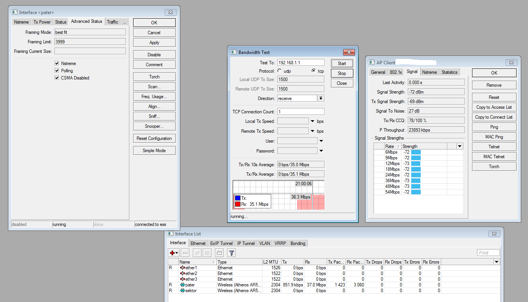Click the sektor wireless interface icon
This screenshot has height=302, width=528.
click(x=182, y=291)
